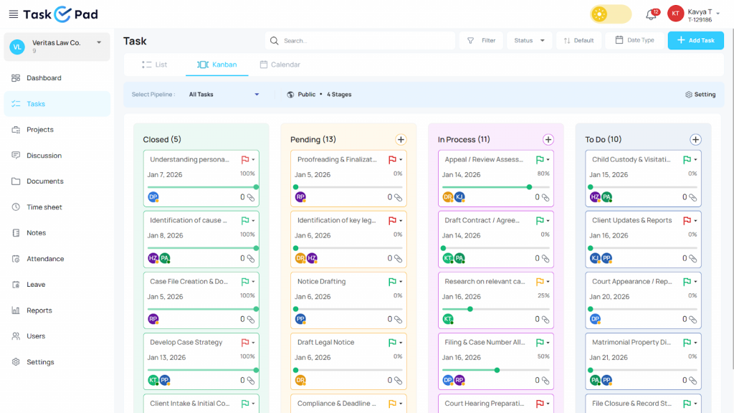Click the Filter button
The height and width of the screenshot is (413, 734).
tap(482, 41)
